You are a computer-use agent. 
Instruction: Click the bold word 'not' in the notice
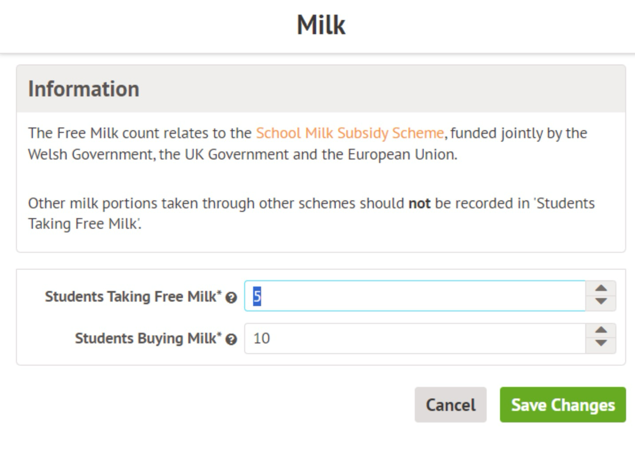[x=419, y=203]
